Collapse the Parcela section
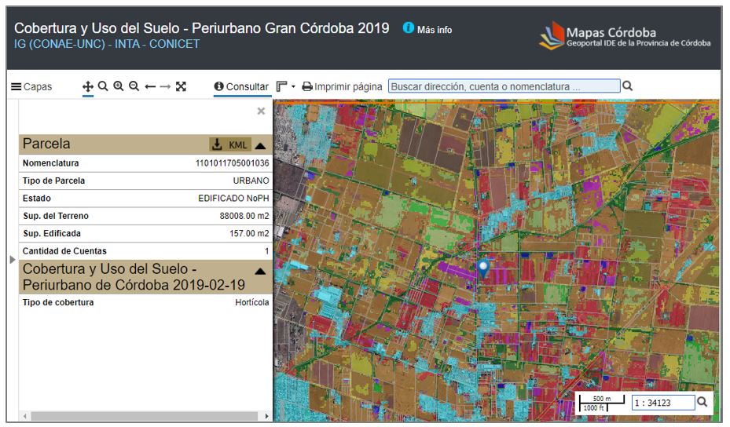This screenshot has width=730, height=427. 261,145
